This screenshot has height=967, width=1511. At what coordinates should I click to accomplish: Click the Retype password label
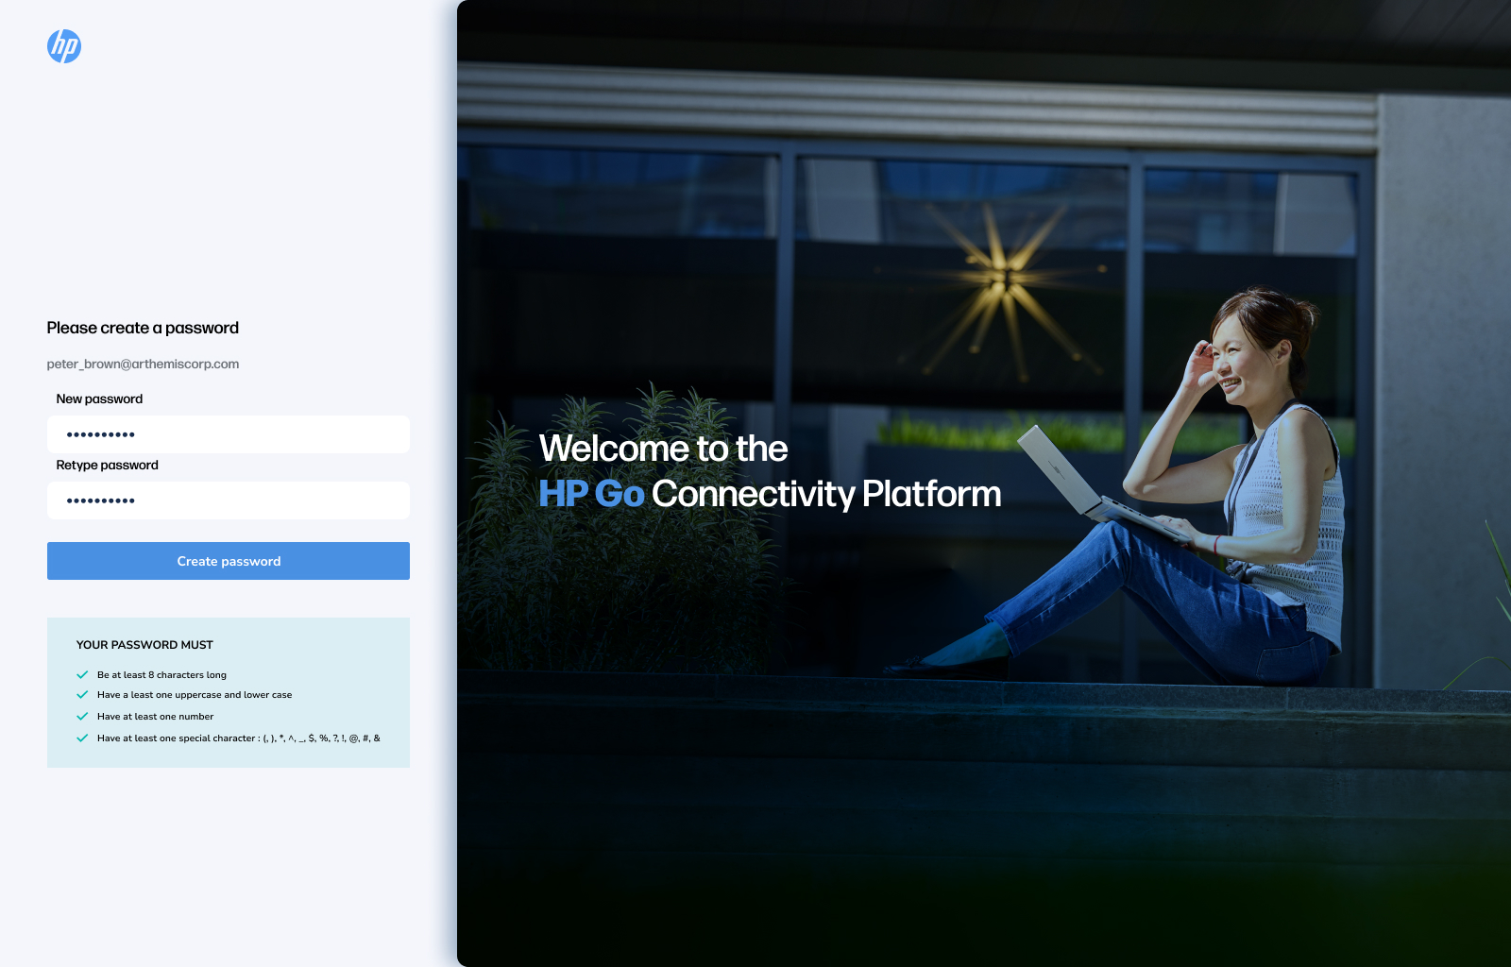tap(107, 466)
